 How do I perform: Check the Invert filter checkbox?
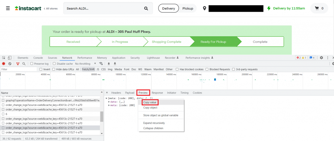tap(41, 69)
